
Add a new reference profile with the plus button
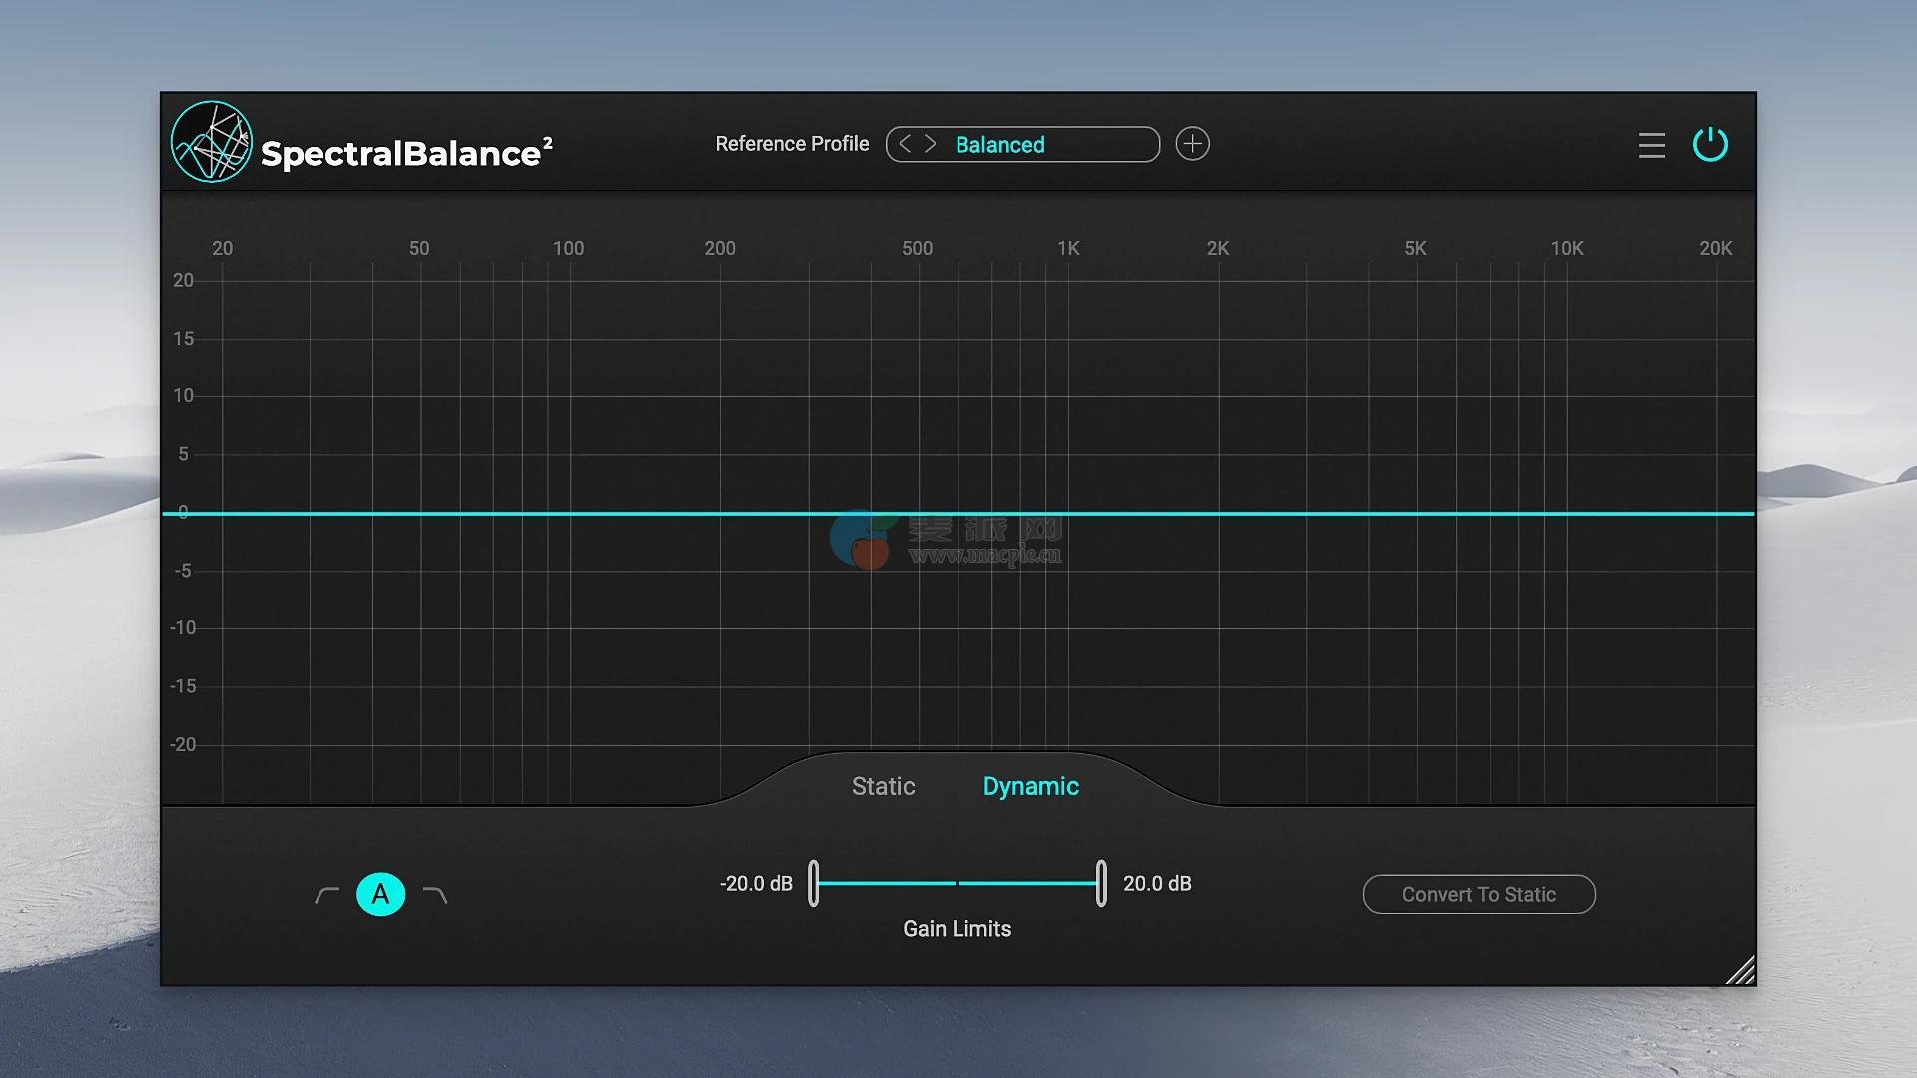[x=1192, y=144]
